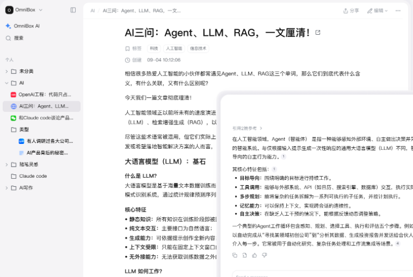Screen dimensions: 413x277
Task: Click the second icon in answer action row
Action: (244, 255)
